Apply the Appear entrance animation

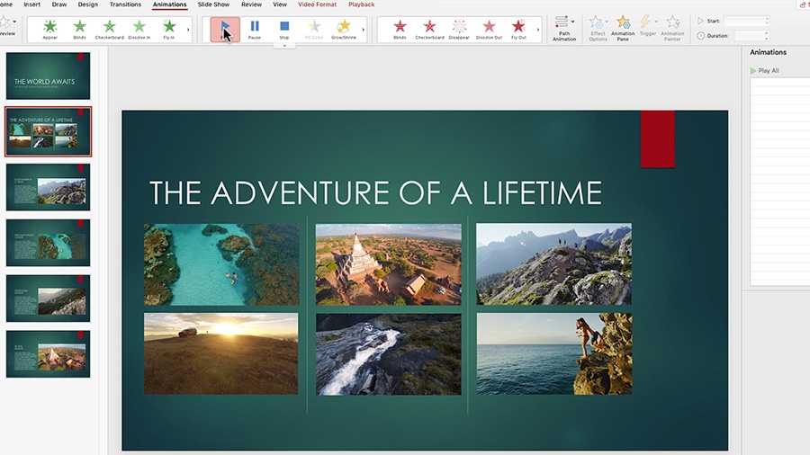pos(49,29)
